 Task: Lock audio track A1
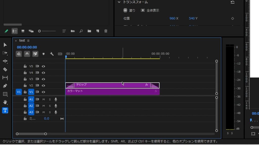tap(25, 99)
